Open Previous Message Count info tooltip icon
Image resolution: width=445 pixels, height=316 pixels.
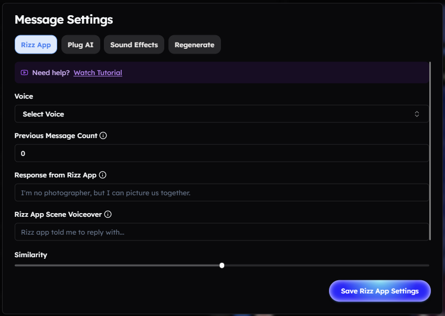[x=103, y=135]
